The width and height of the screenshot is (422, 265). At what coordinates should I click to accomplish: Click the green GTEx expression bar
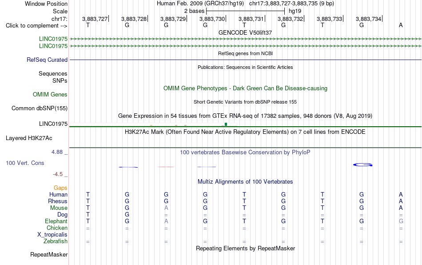[x=226, y=124]
